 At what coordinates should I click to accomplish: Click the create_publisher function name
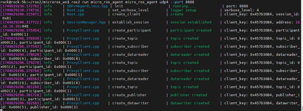coord(129,95)
